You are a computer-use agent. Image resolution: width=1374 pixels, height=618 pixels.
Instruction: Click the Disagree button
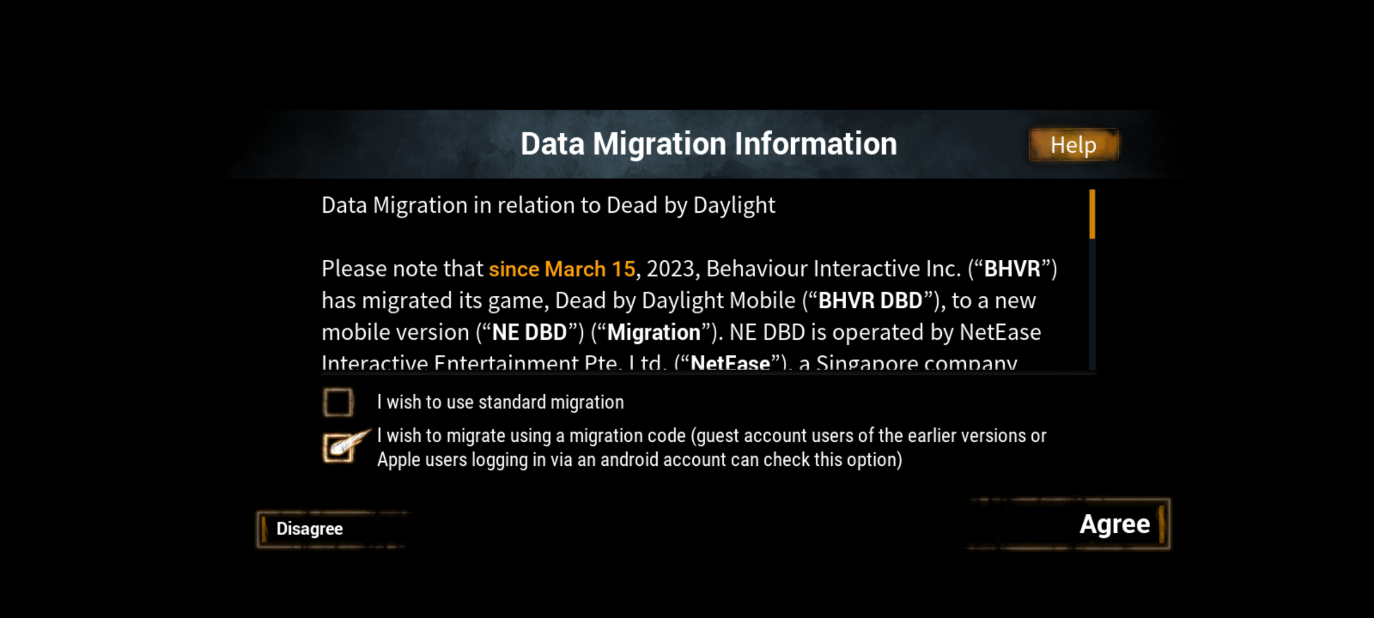[x=307, y=528]
